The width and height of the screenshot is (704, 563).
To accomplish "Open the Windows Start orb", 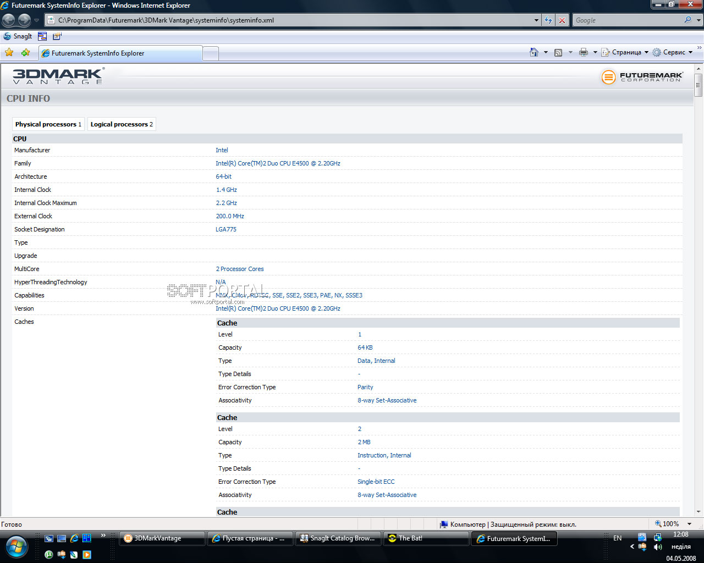I will (x=15, y=547).
